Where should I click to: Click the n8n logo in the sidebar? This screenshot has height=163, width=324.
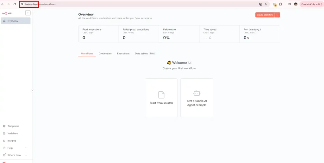click(x=7, y=13)
